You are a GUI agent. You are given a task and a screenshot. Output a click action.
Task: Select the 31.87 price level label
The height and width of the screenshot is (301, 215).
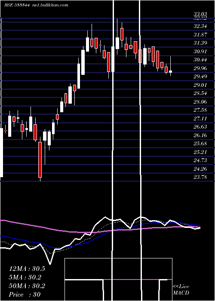(x=200, y=35)
